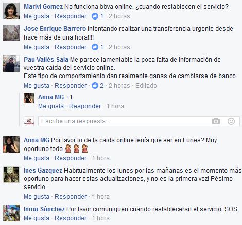View 'Editado' history on Pau's comment

tap(146, 86)
